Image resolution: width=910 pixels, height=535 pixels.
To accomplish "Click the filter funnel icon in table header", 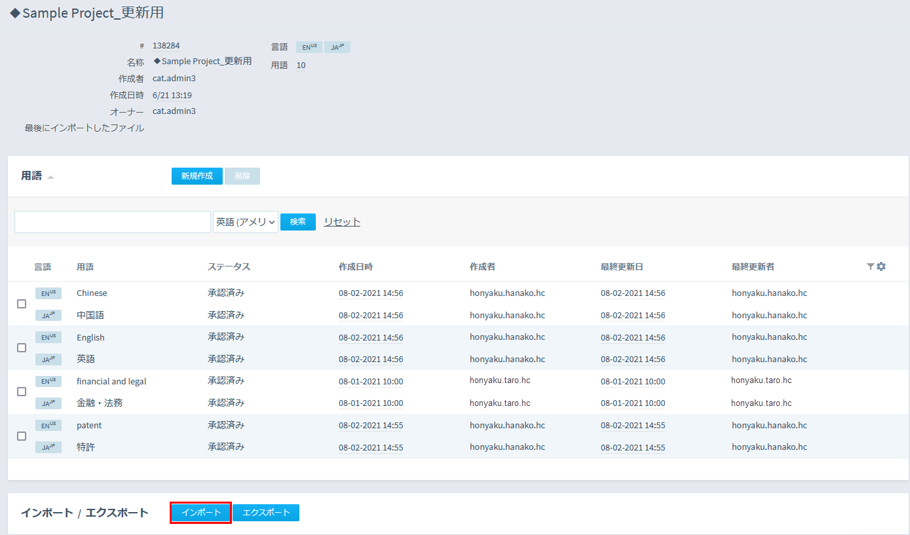I will [x=870, y=267].
